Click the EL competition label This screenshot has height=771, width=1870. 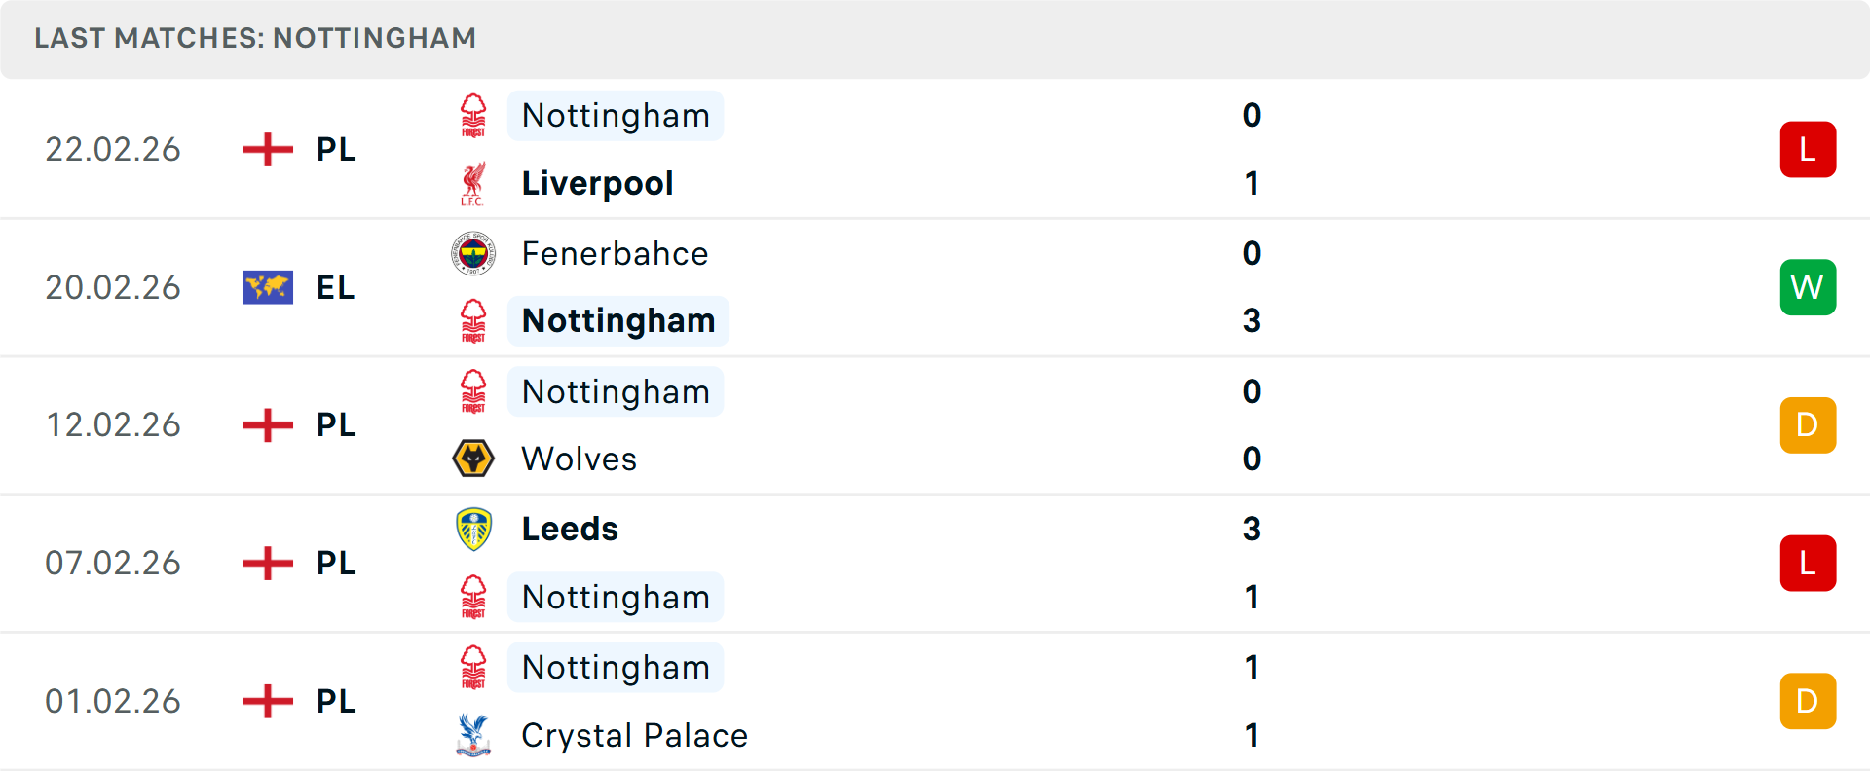pos(335,287)
